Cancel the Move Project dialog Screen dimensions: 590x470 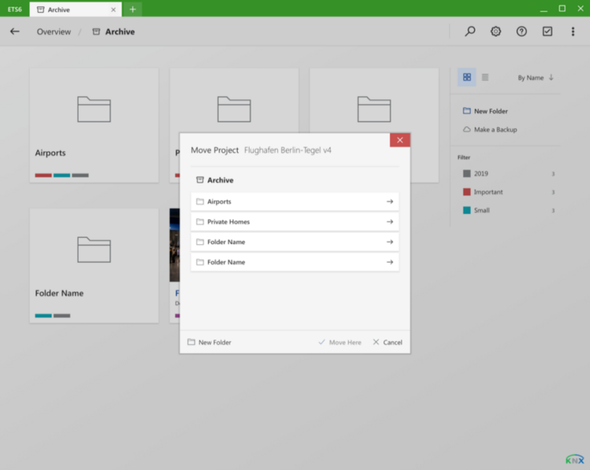tap(387, 342)
